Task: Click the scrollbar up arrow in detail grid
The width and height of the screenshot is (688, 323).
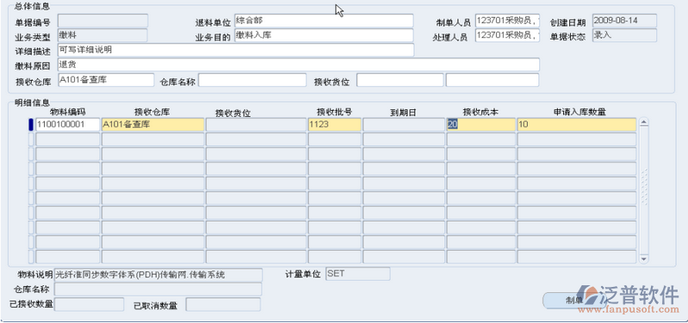Action: click(644, 123)
